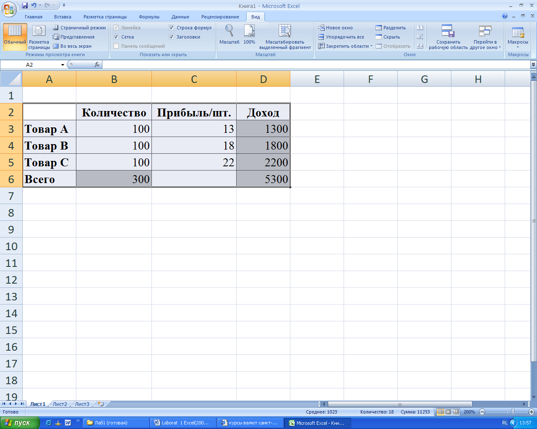Toggle the Message Bar (Панель сообщений) checkbox

116,46
